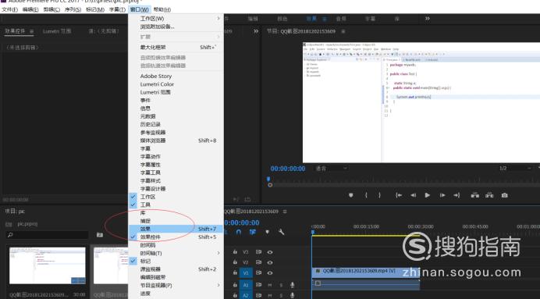Switch to 音频 workspace tab
Screen dimensions: 540x299
(341, 19)
